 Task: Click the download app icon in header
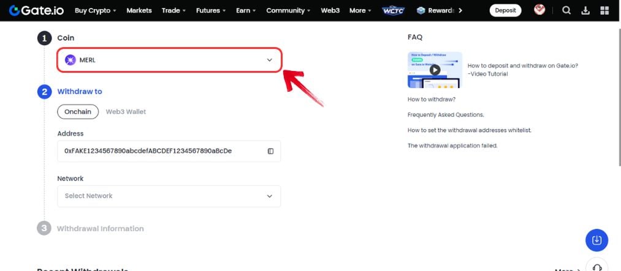[585, 10]
